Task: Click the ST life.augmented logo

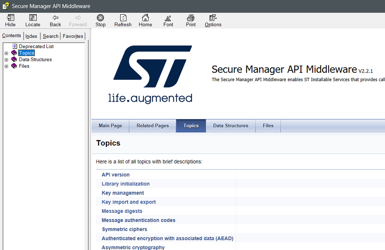Action: coord(150,74)
